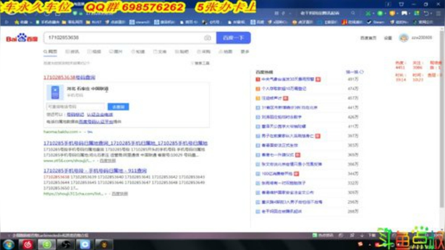Click the username next to avatar
Screen dimensions: 445x250
[x=422, y=38]
